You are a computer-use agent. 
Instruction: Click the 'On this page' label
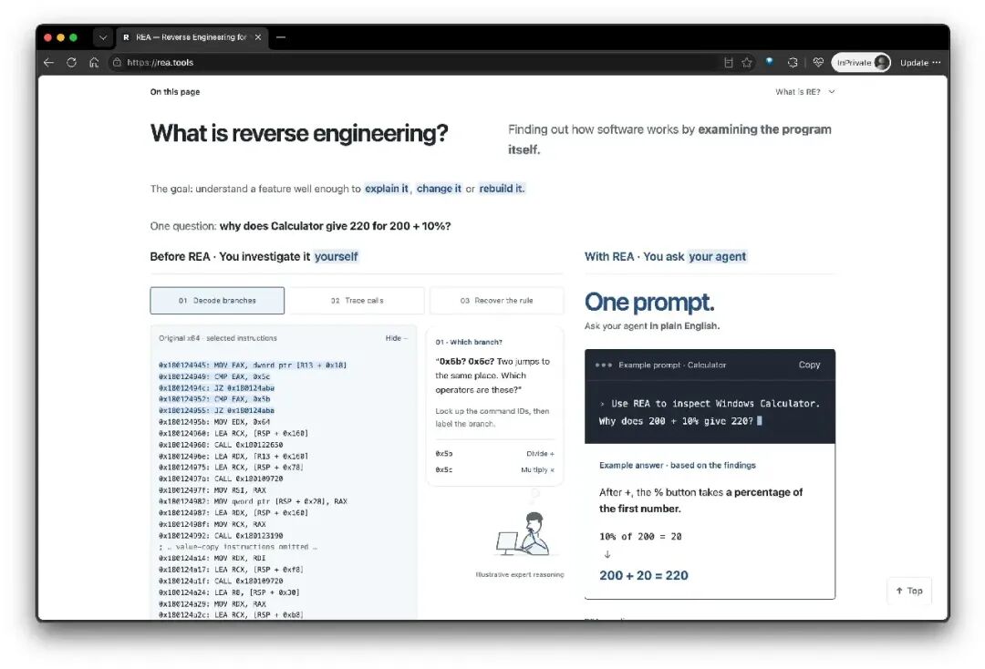tap(174, 92)
